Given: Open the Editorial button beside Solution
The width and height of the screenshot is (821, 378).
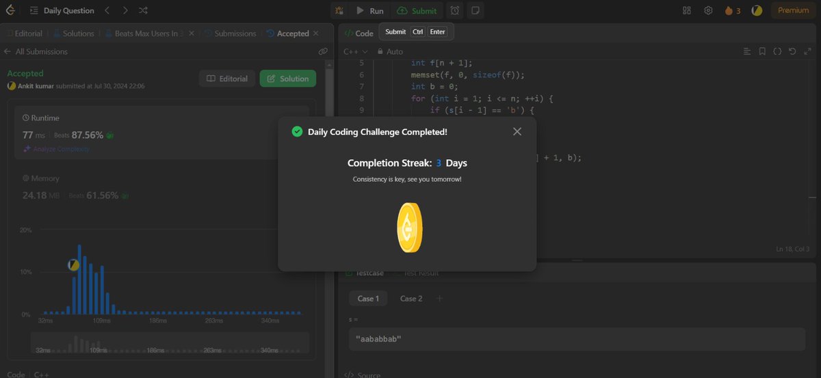Looking at the screenshot, I should tap(227, 79).
